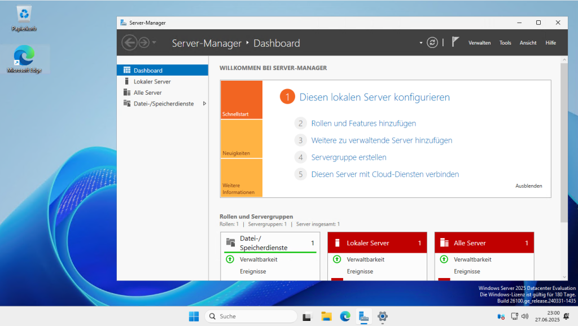Select Dashboard in the sidebar
The image size is (578, 326).
pyautogui.click(x=163, y=71)
